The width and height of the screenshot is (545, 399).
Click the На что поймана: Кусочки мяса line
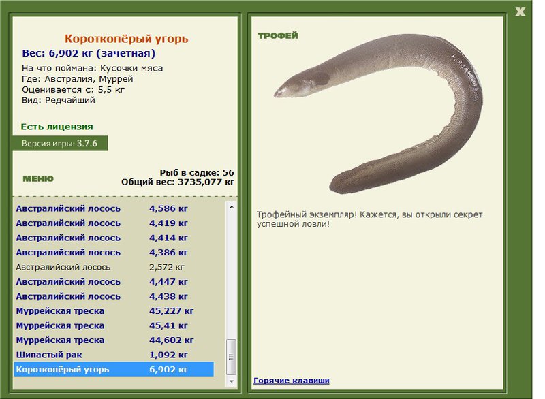tap(92, 68)
